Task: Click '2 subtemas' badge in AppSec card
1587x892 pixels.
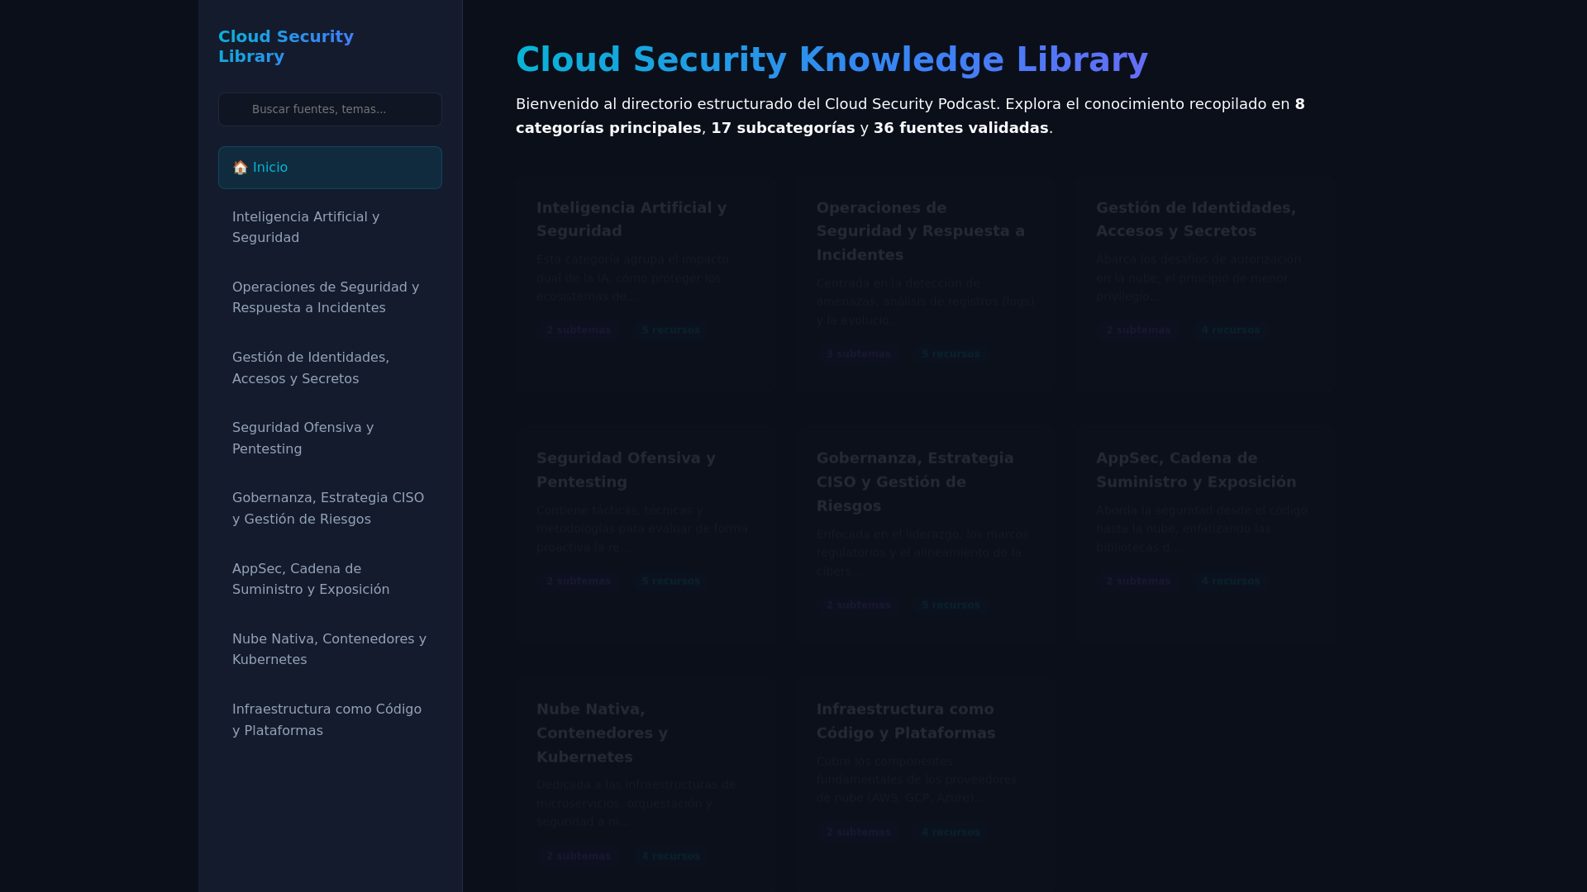Action: point(1138,581)
